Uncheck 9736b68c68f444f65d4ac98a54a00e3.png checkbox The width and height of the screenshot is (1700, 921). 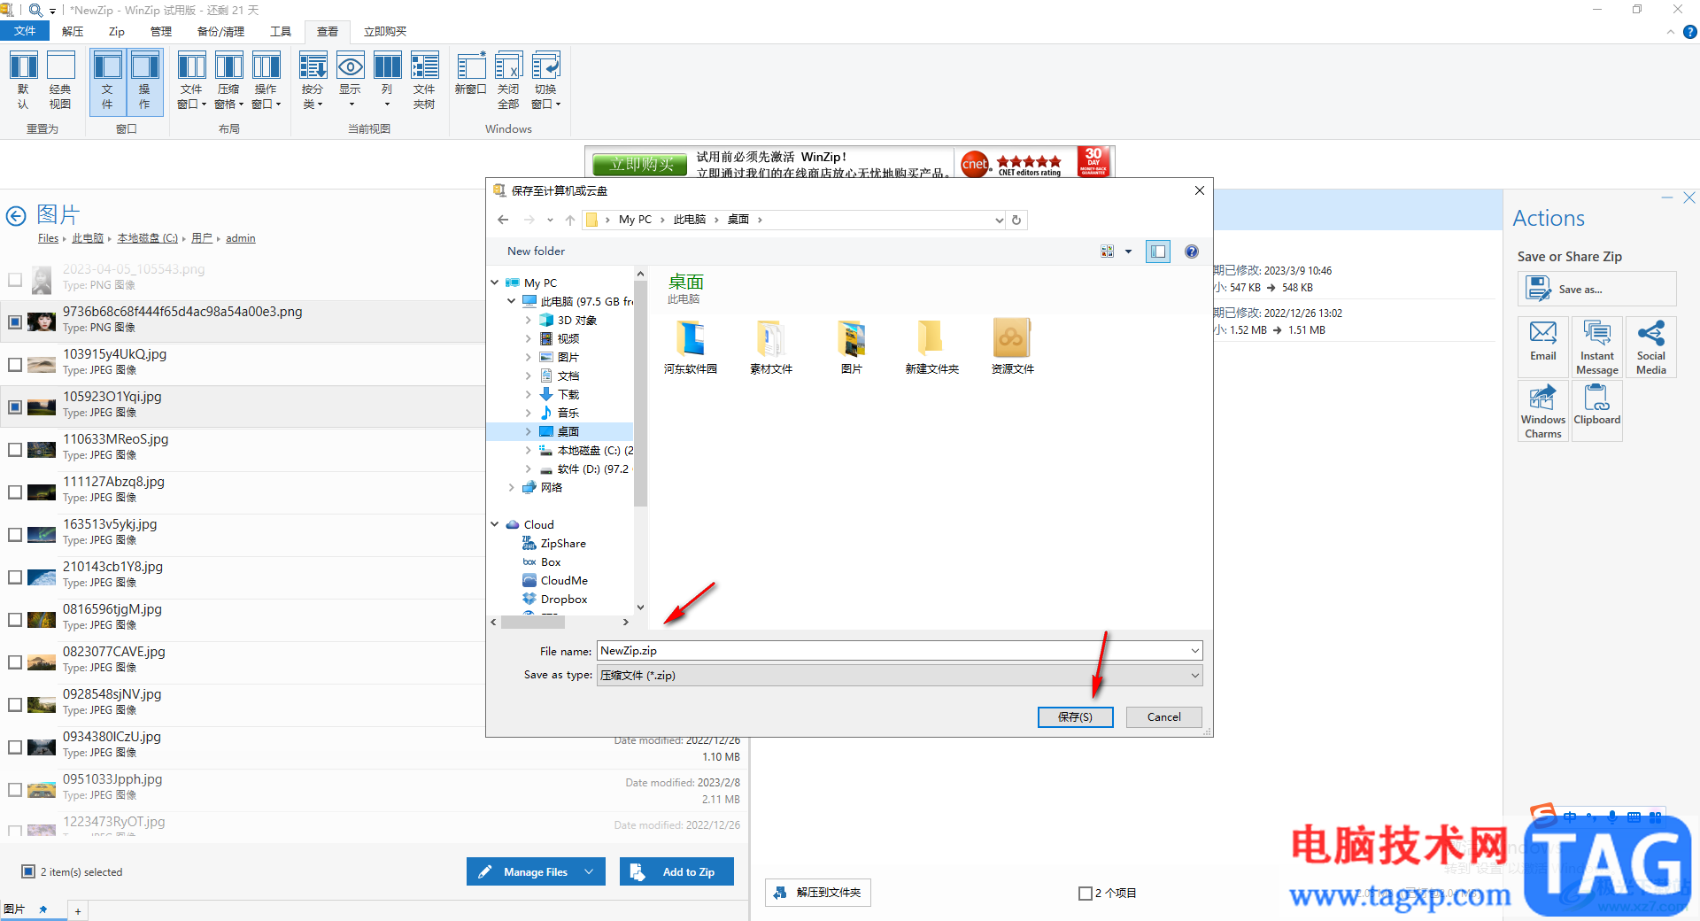click(x=15, y=322)
